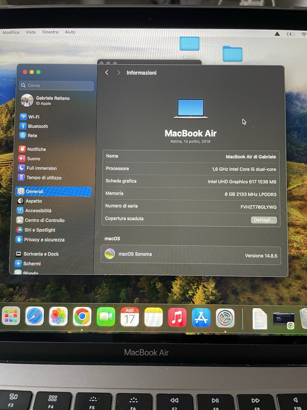Open the Finestra menu

click(50, 32)
